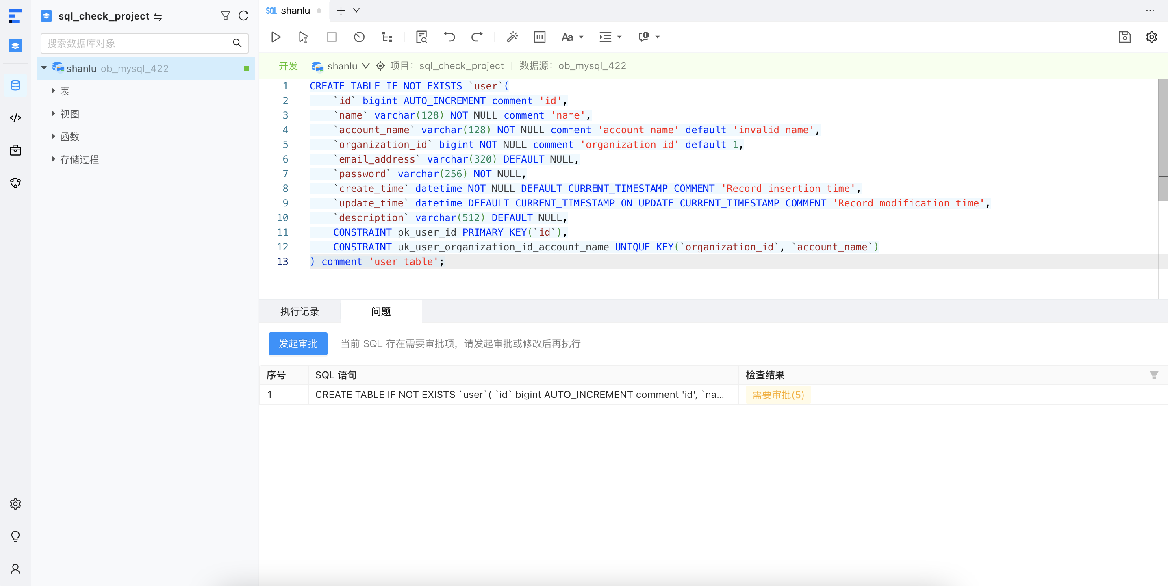
Task: Click the 开发 environment label
Action: 289,66
